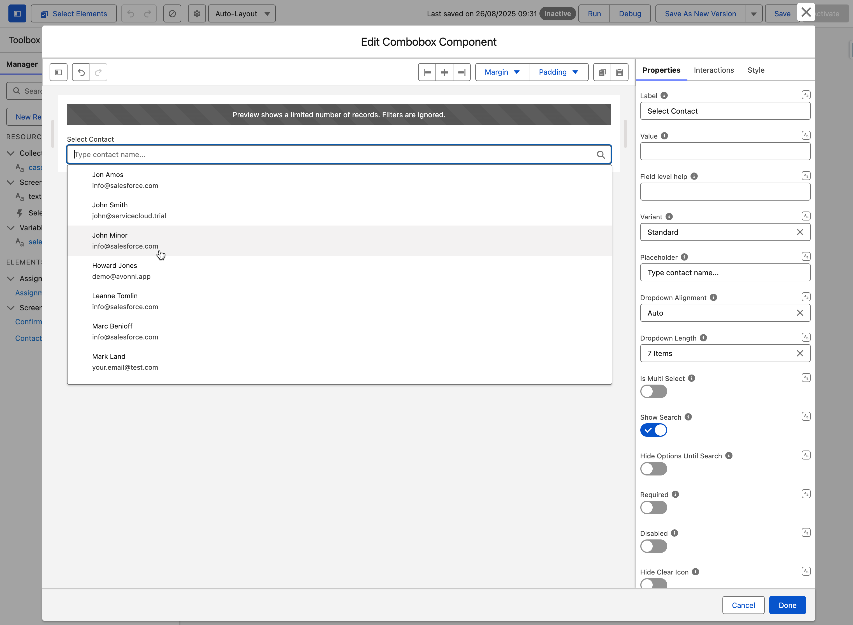Toggle the side panel icon in the editor toolbar
The height and width of the screenshot is (625, 853).
coord(59,72)
